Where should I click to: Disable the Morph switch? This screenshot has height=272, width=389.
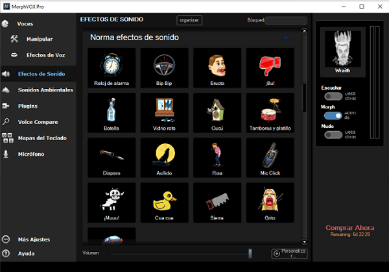tap(333, 116)
